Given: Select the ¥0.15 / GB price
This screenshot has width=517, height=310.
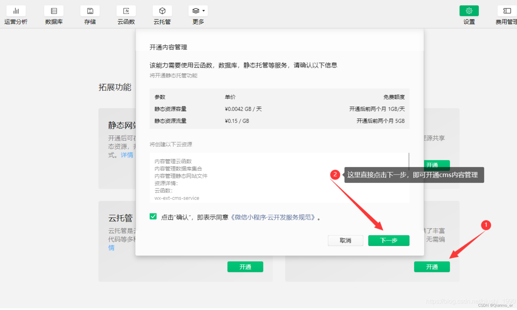Looking at the screenshot, I should coord(237,121).
